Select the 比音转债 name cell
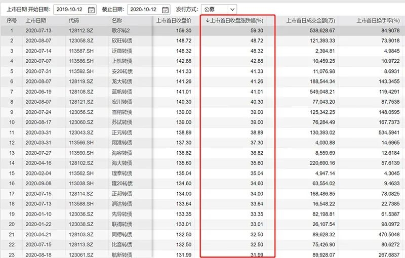Viewport: 405px width, 258px height. click(122, 244)
